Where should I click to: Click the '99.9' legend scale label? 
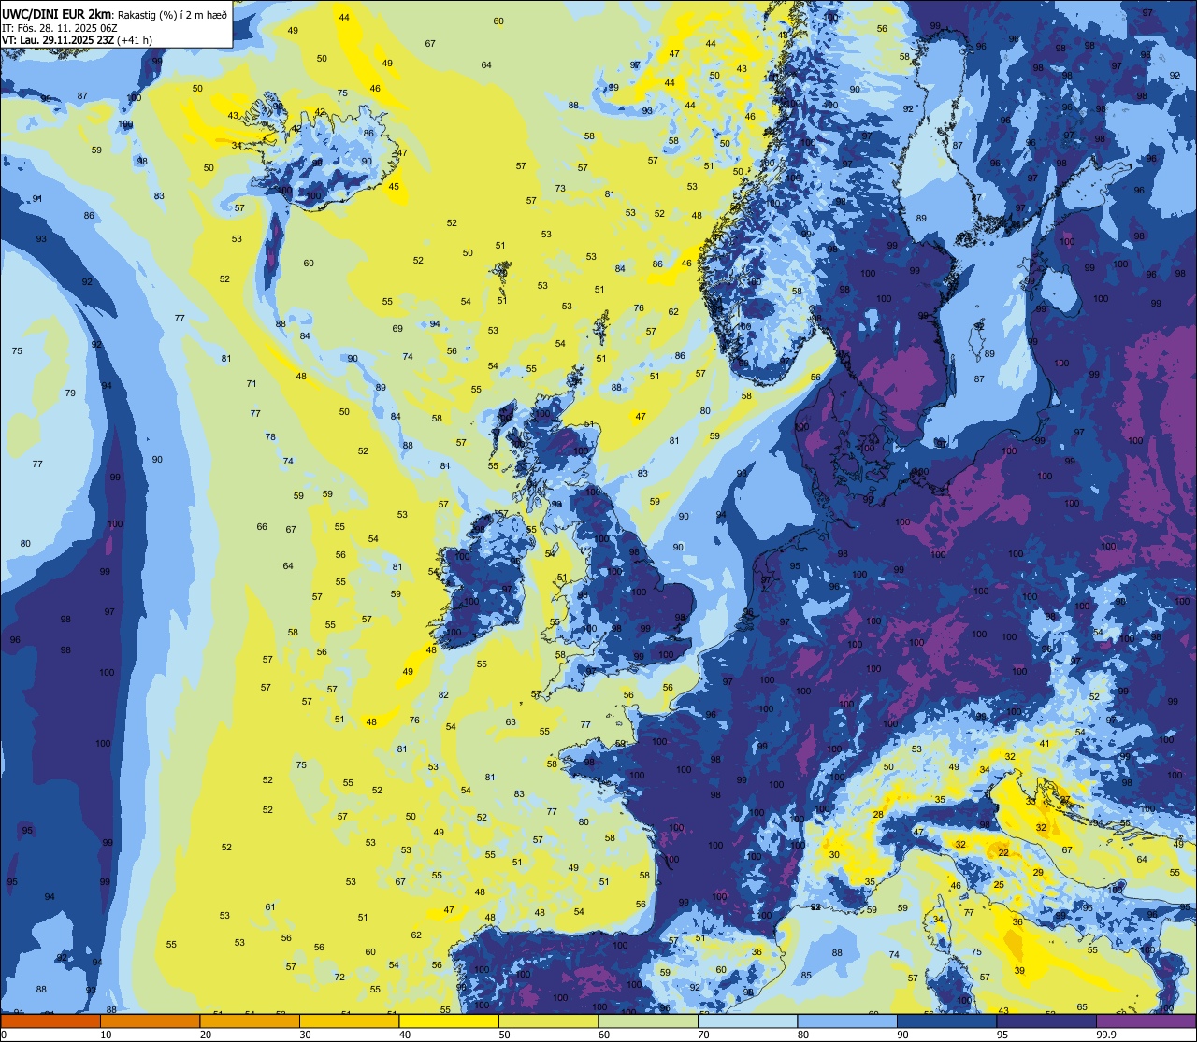coord(1106,1035)
